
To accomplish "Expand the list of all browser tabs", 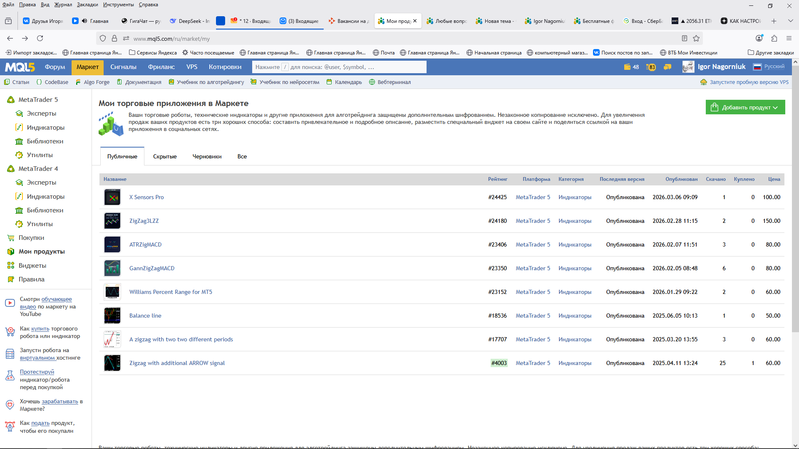I will [x=790, y=21].
